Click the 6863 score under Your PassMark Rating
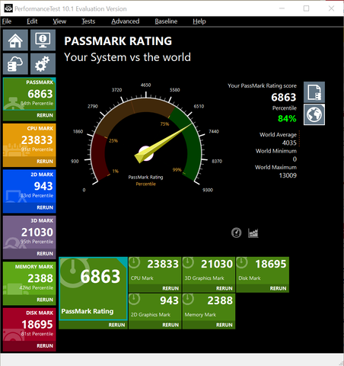Image resolution: width=344 pixels, height=366 pixels. coord(284,98)
